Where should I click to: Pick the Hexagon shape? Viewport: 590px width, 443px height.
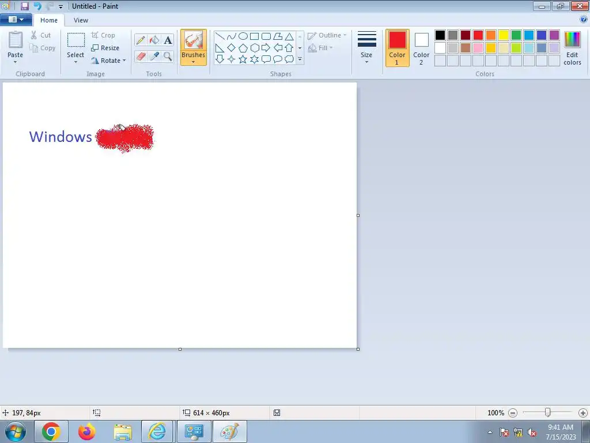pyautogui.click(x=254, y=48)
